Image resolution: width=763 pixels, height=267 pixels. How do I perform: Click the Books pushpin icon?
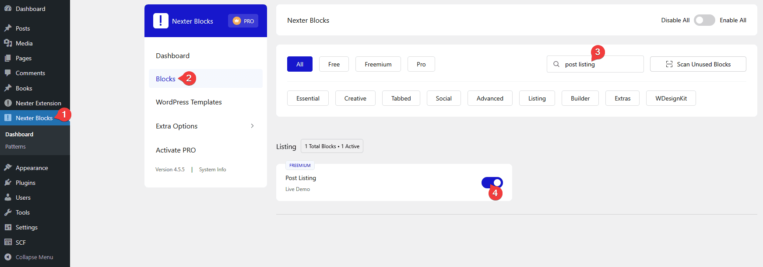(8, 88)
